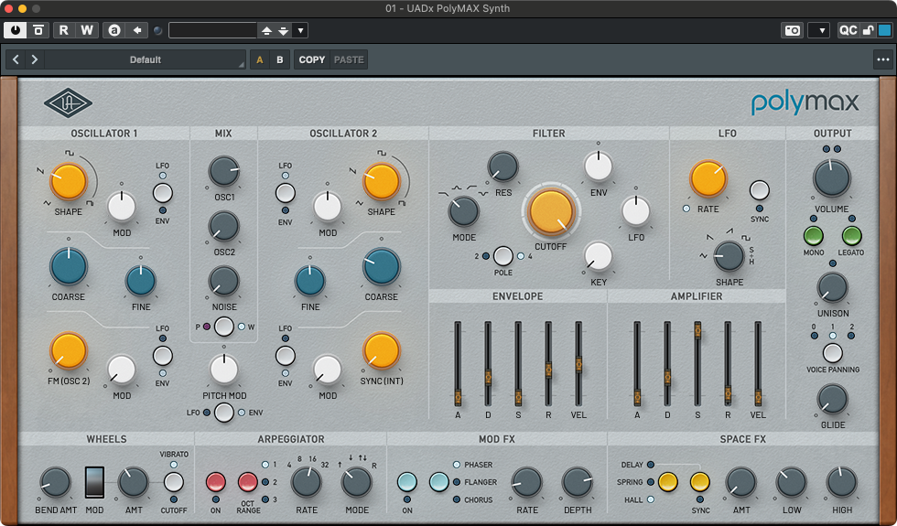Click the Universal Audio logo

tap(68, 103)
